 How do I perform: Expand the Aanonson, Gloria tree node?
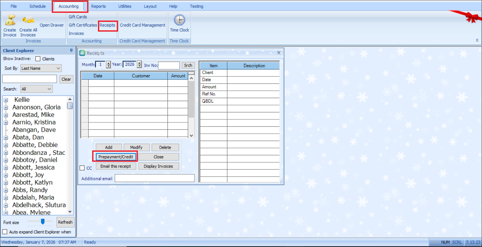(6, 108)
